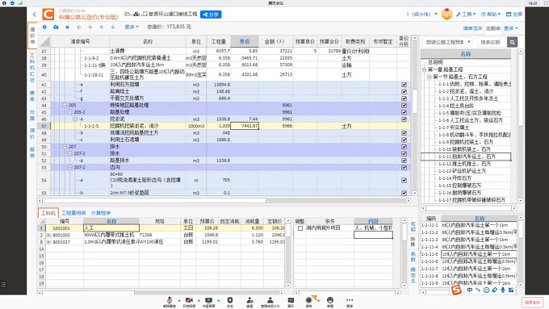Click the 全屏 fullscreen button
This screenshot has width=549, height=309.
tap(514, 15)
